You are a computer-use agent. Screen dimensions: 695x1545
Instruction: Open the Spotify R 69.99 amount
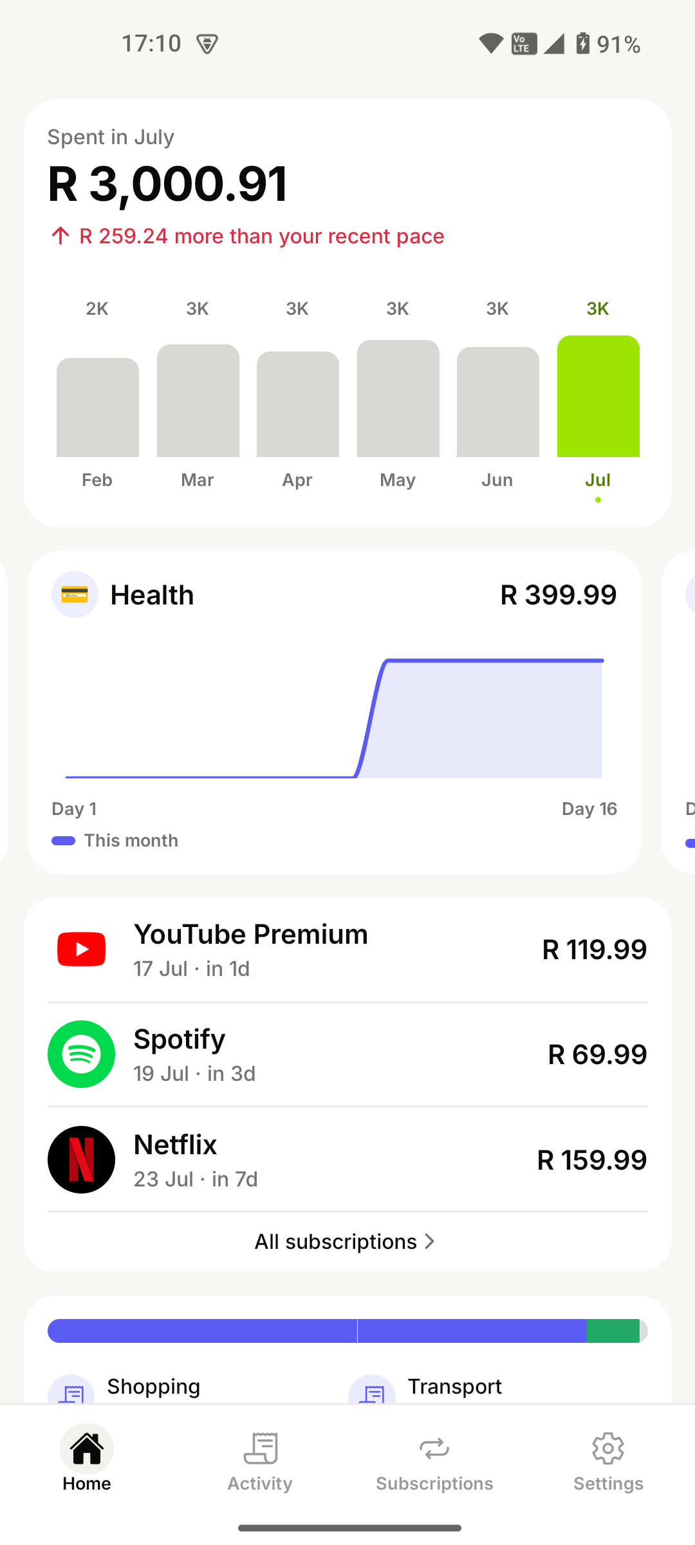[597, 1054]
